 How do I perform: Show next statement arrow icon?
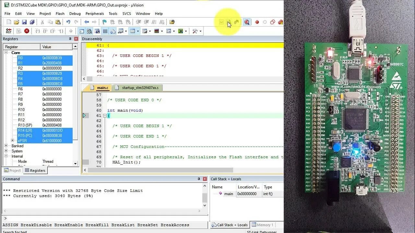click(71, 31)
